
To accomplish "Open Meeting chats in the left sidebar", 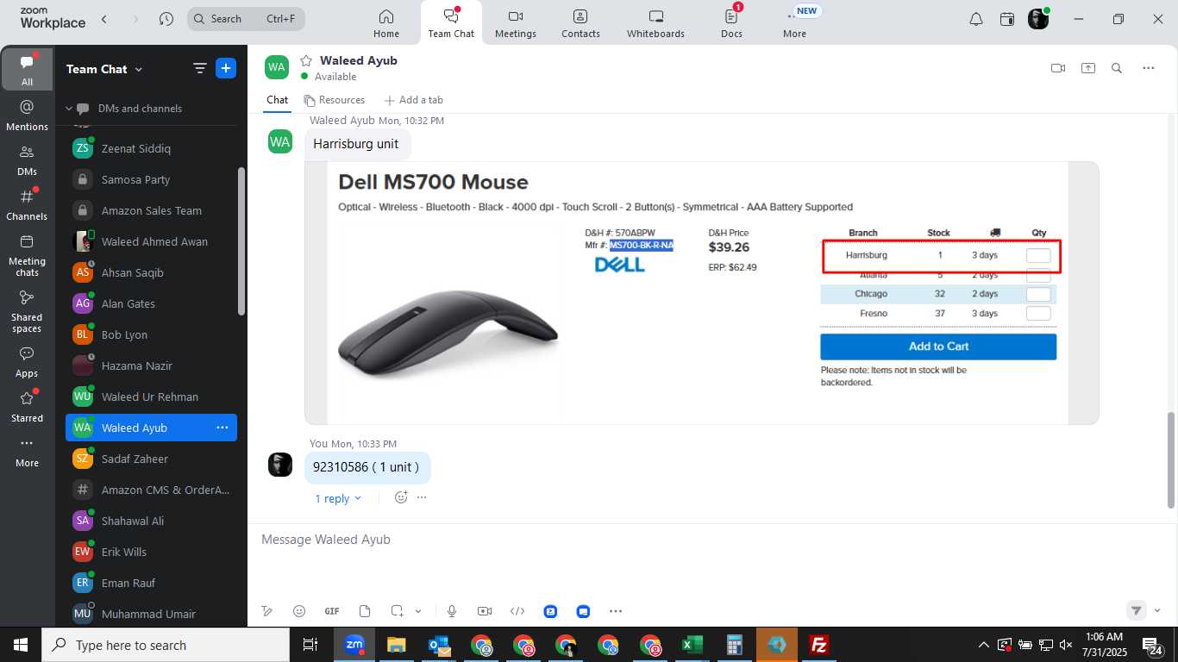I will coord(27,255).
